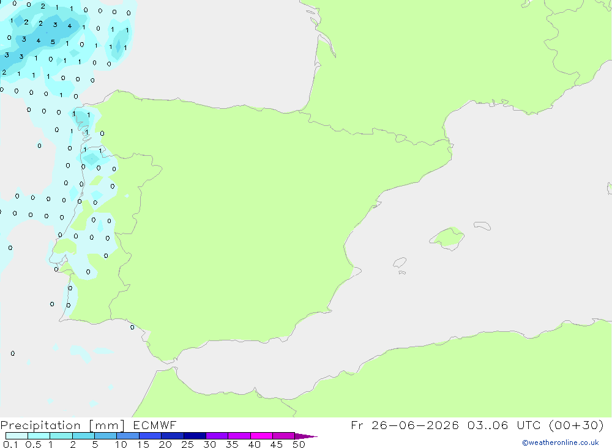
Task: Click the Ibiza island outline on the map
Action: (x=400, y=262)
